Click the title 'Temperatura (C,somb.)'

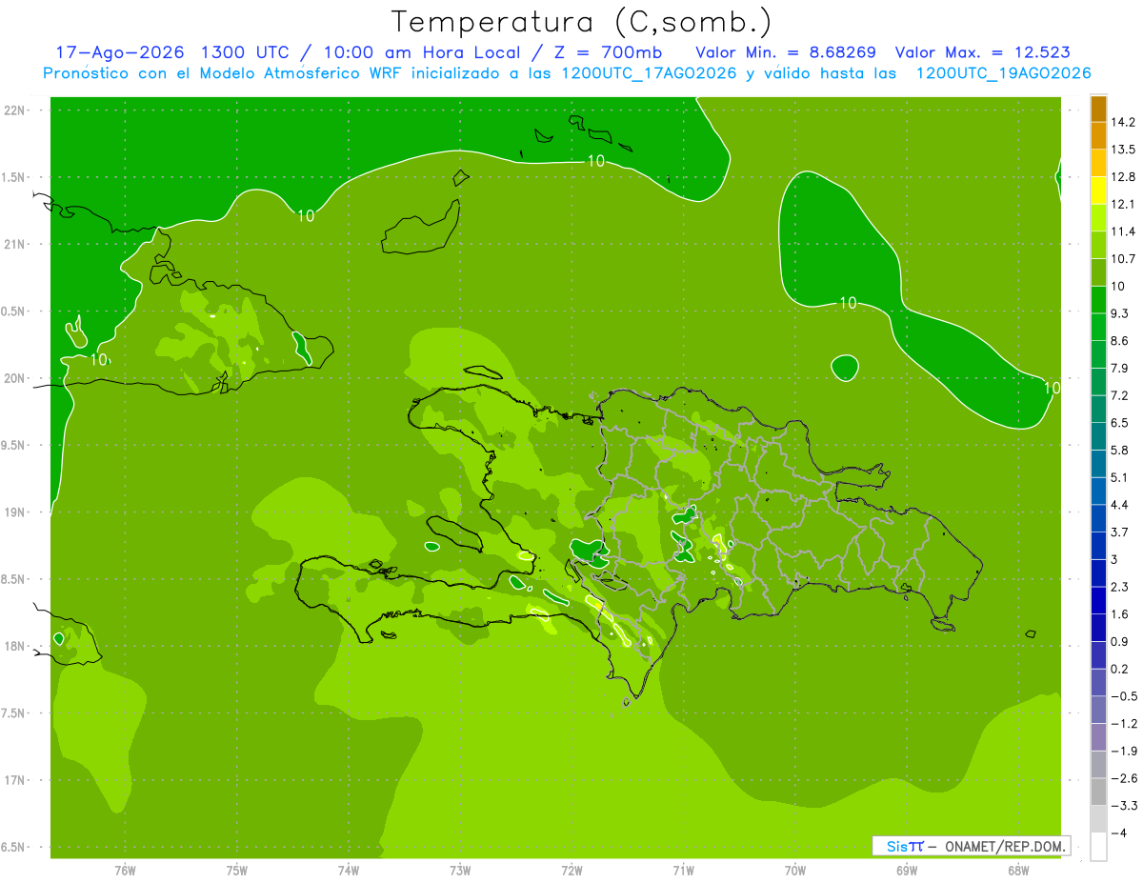(x=582, y=22)
